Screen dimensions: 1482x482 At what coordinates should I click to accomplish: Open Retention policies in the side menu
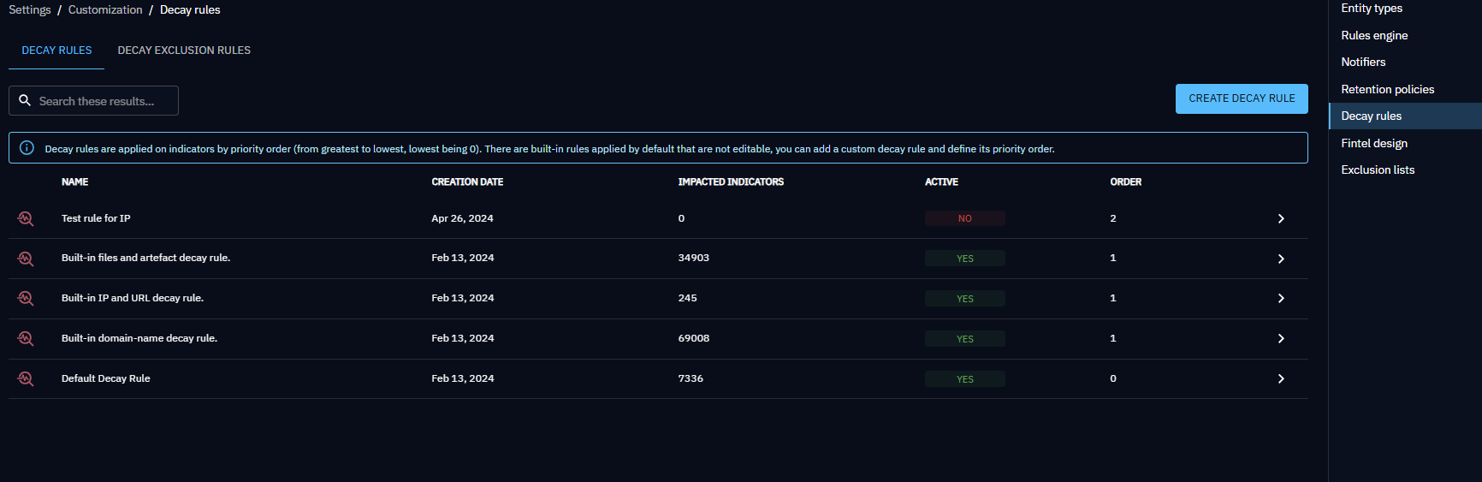pyautogui.click(x=1387, y=89)
